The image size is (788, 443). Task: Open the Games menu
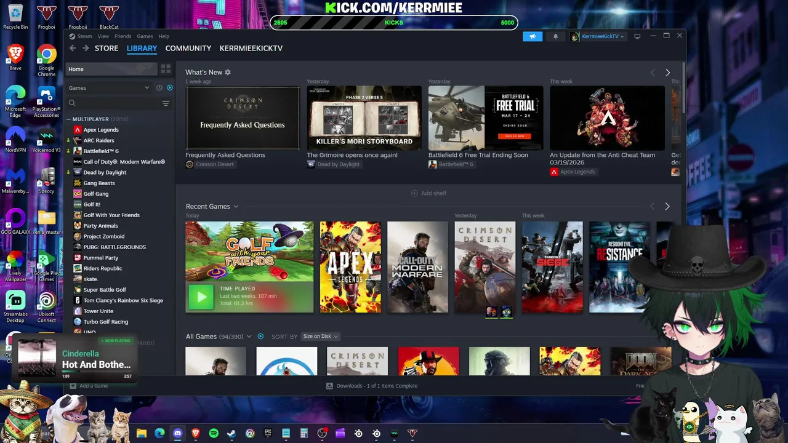145,36
